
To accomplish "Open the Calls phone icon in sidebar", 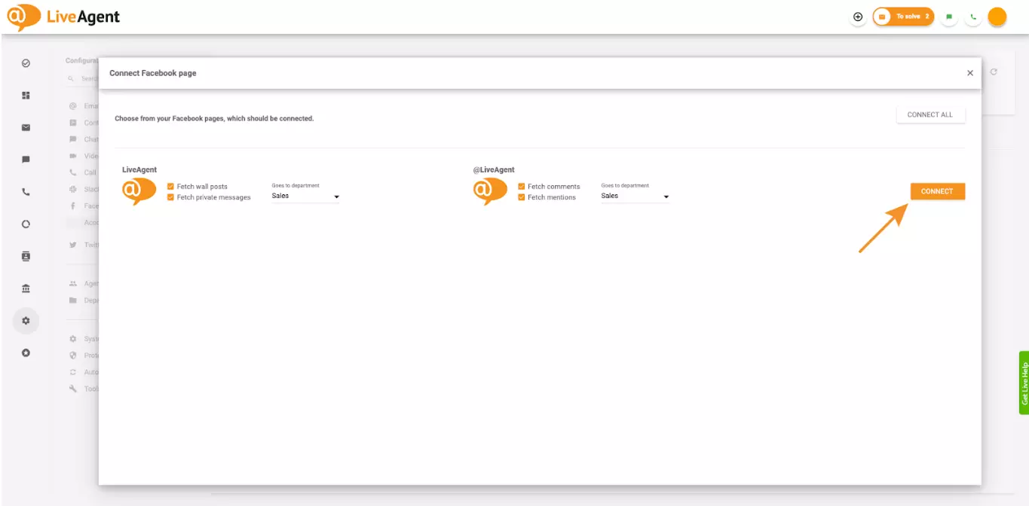I will click(26, 191).
